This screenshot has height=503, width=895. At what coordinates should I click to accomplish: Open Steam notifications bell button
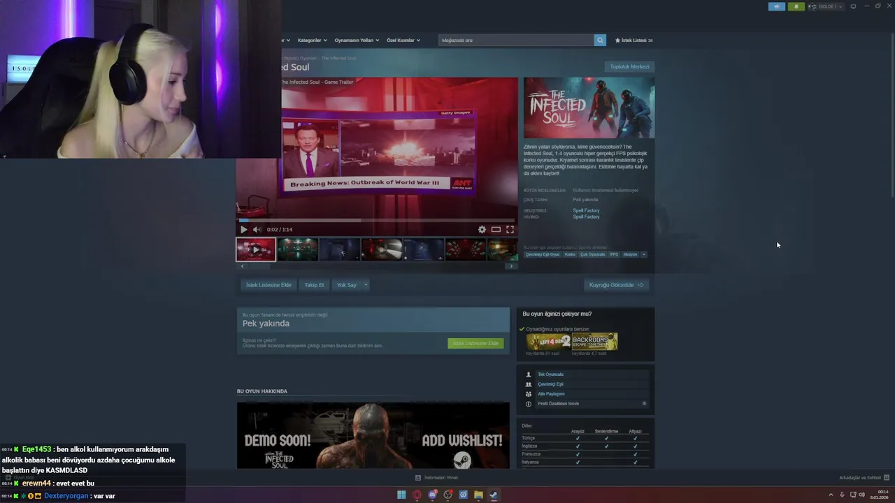796,6
